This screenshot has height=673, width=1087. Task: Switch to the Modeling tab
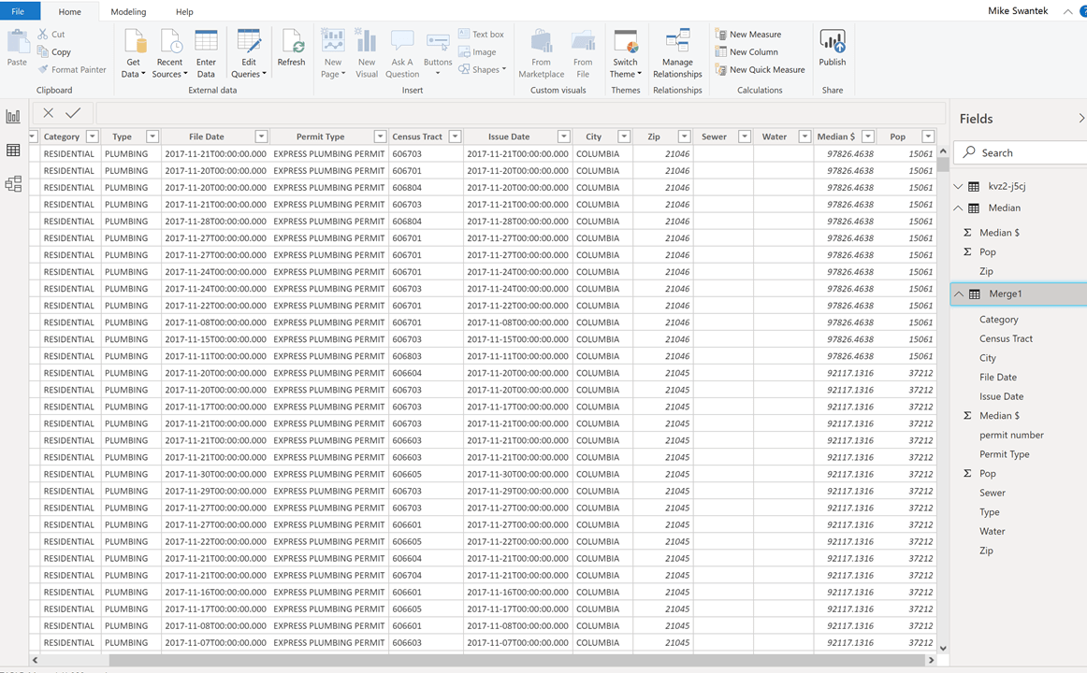(x=128, y=12)
